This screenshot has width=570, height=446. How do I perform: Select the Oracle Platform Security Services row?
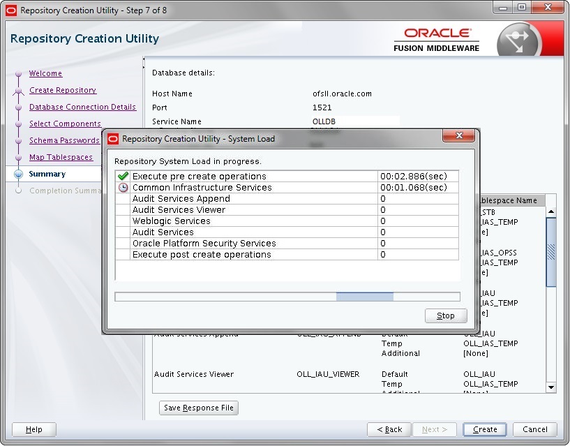click(x=287, y=244)
